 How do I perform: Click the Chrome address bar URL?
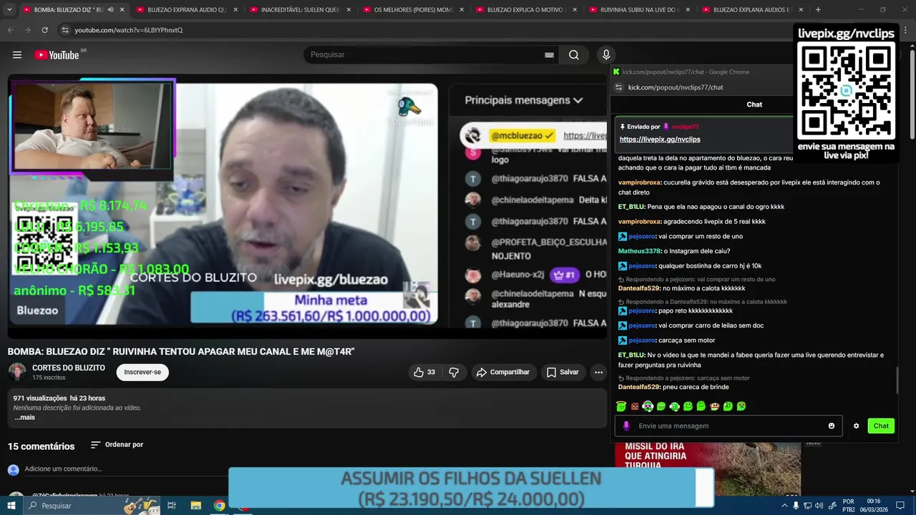pyautogui.click(x=129, y=30)
